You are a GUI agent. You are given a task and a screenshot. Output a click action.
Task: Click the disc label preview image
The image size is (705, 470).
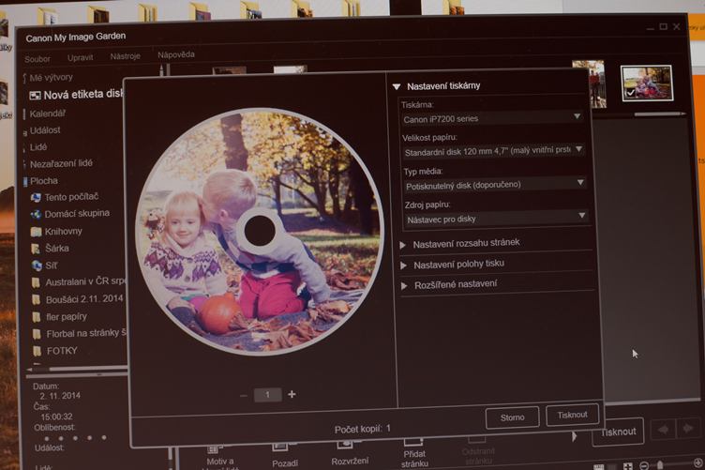[260, 231]
